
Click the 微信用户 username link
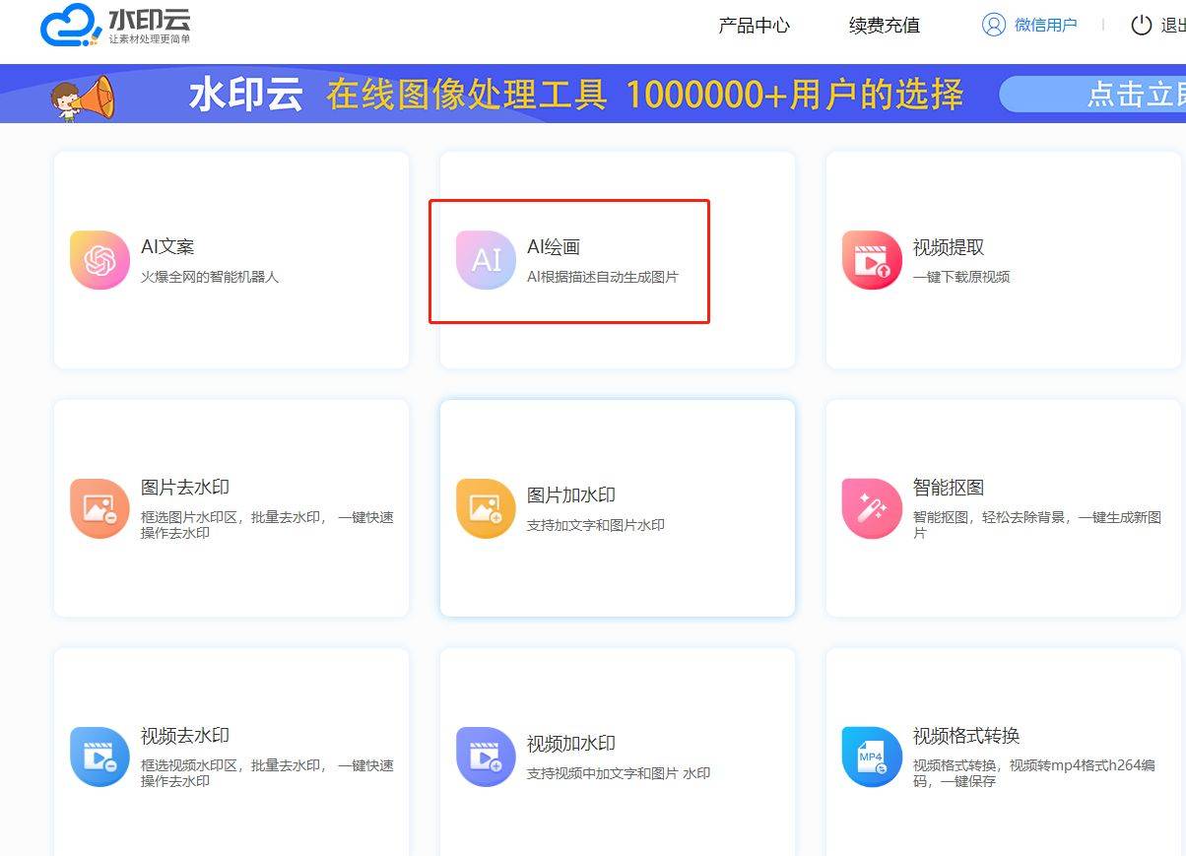coord(1045,26)
